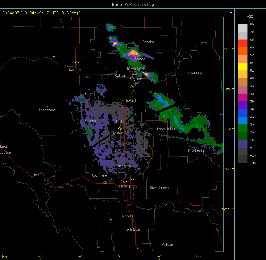
Task: Pick the red 65-60 dBZ legend swatch
Action: click(x=243, y=44)
